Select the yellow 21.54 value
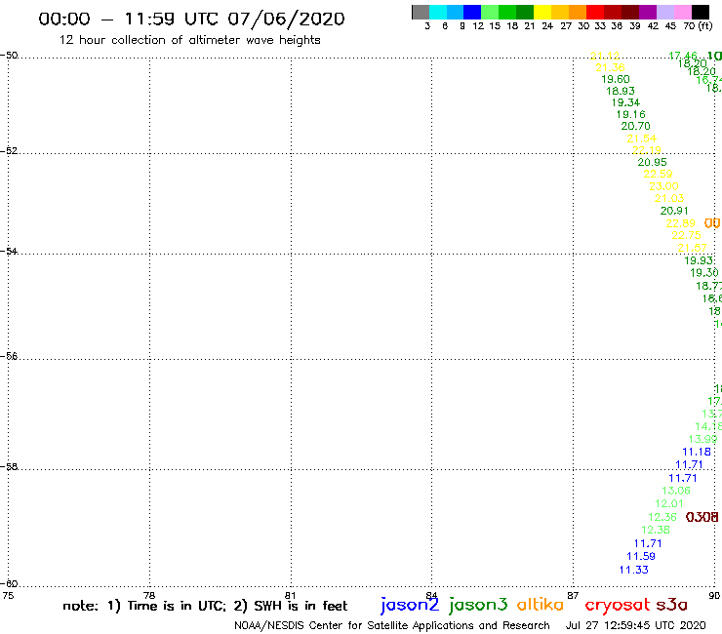The height and width of the screenshot is (634, 722). click(x=641, y=139)
